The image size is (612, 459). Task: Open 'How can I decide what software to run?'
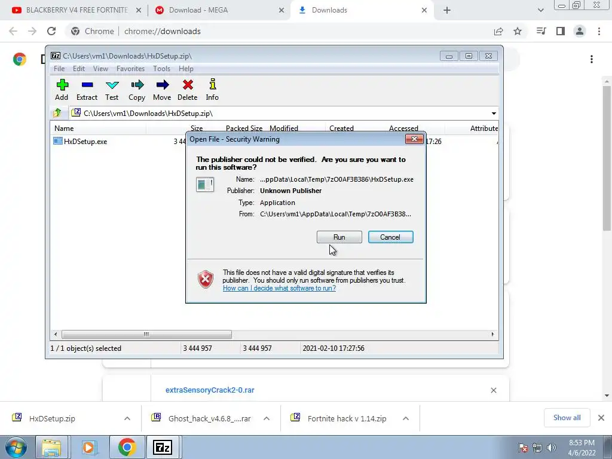click(279, 288)
